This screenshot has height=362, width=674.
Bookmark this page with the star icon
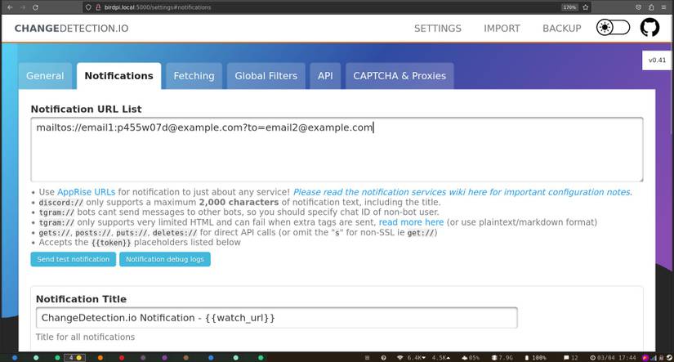[x=586, y=7]
